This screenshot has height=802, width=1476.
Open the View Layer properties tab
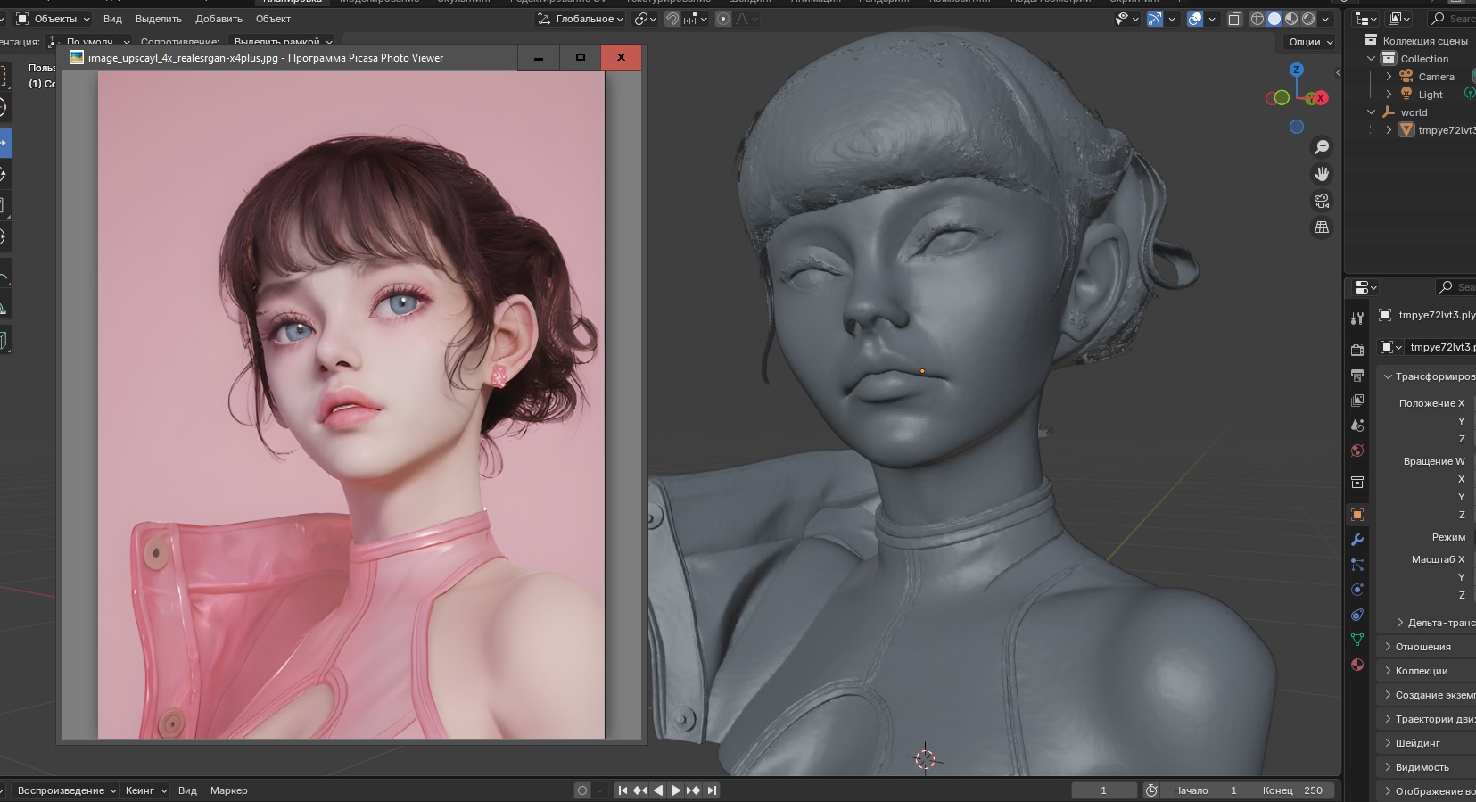1357,401
